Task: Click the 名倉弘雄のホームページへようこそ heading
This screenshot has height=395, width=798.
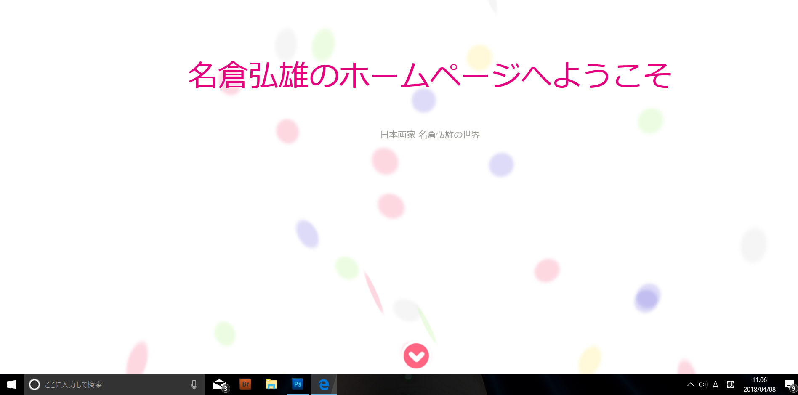Action: pos(429,76)
